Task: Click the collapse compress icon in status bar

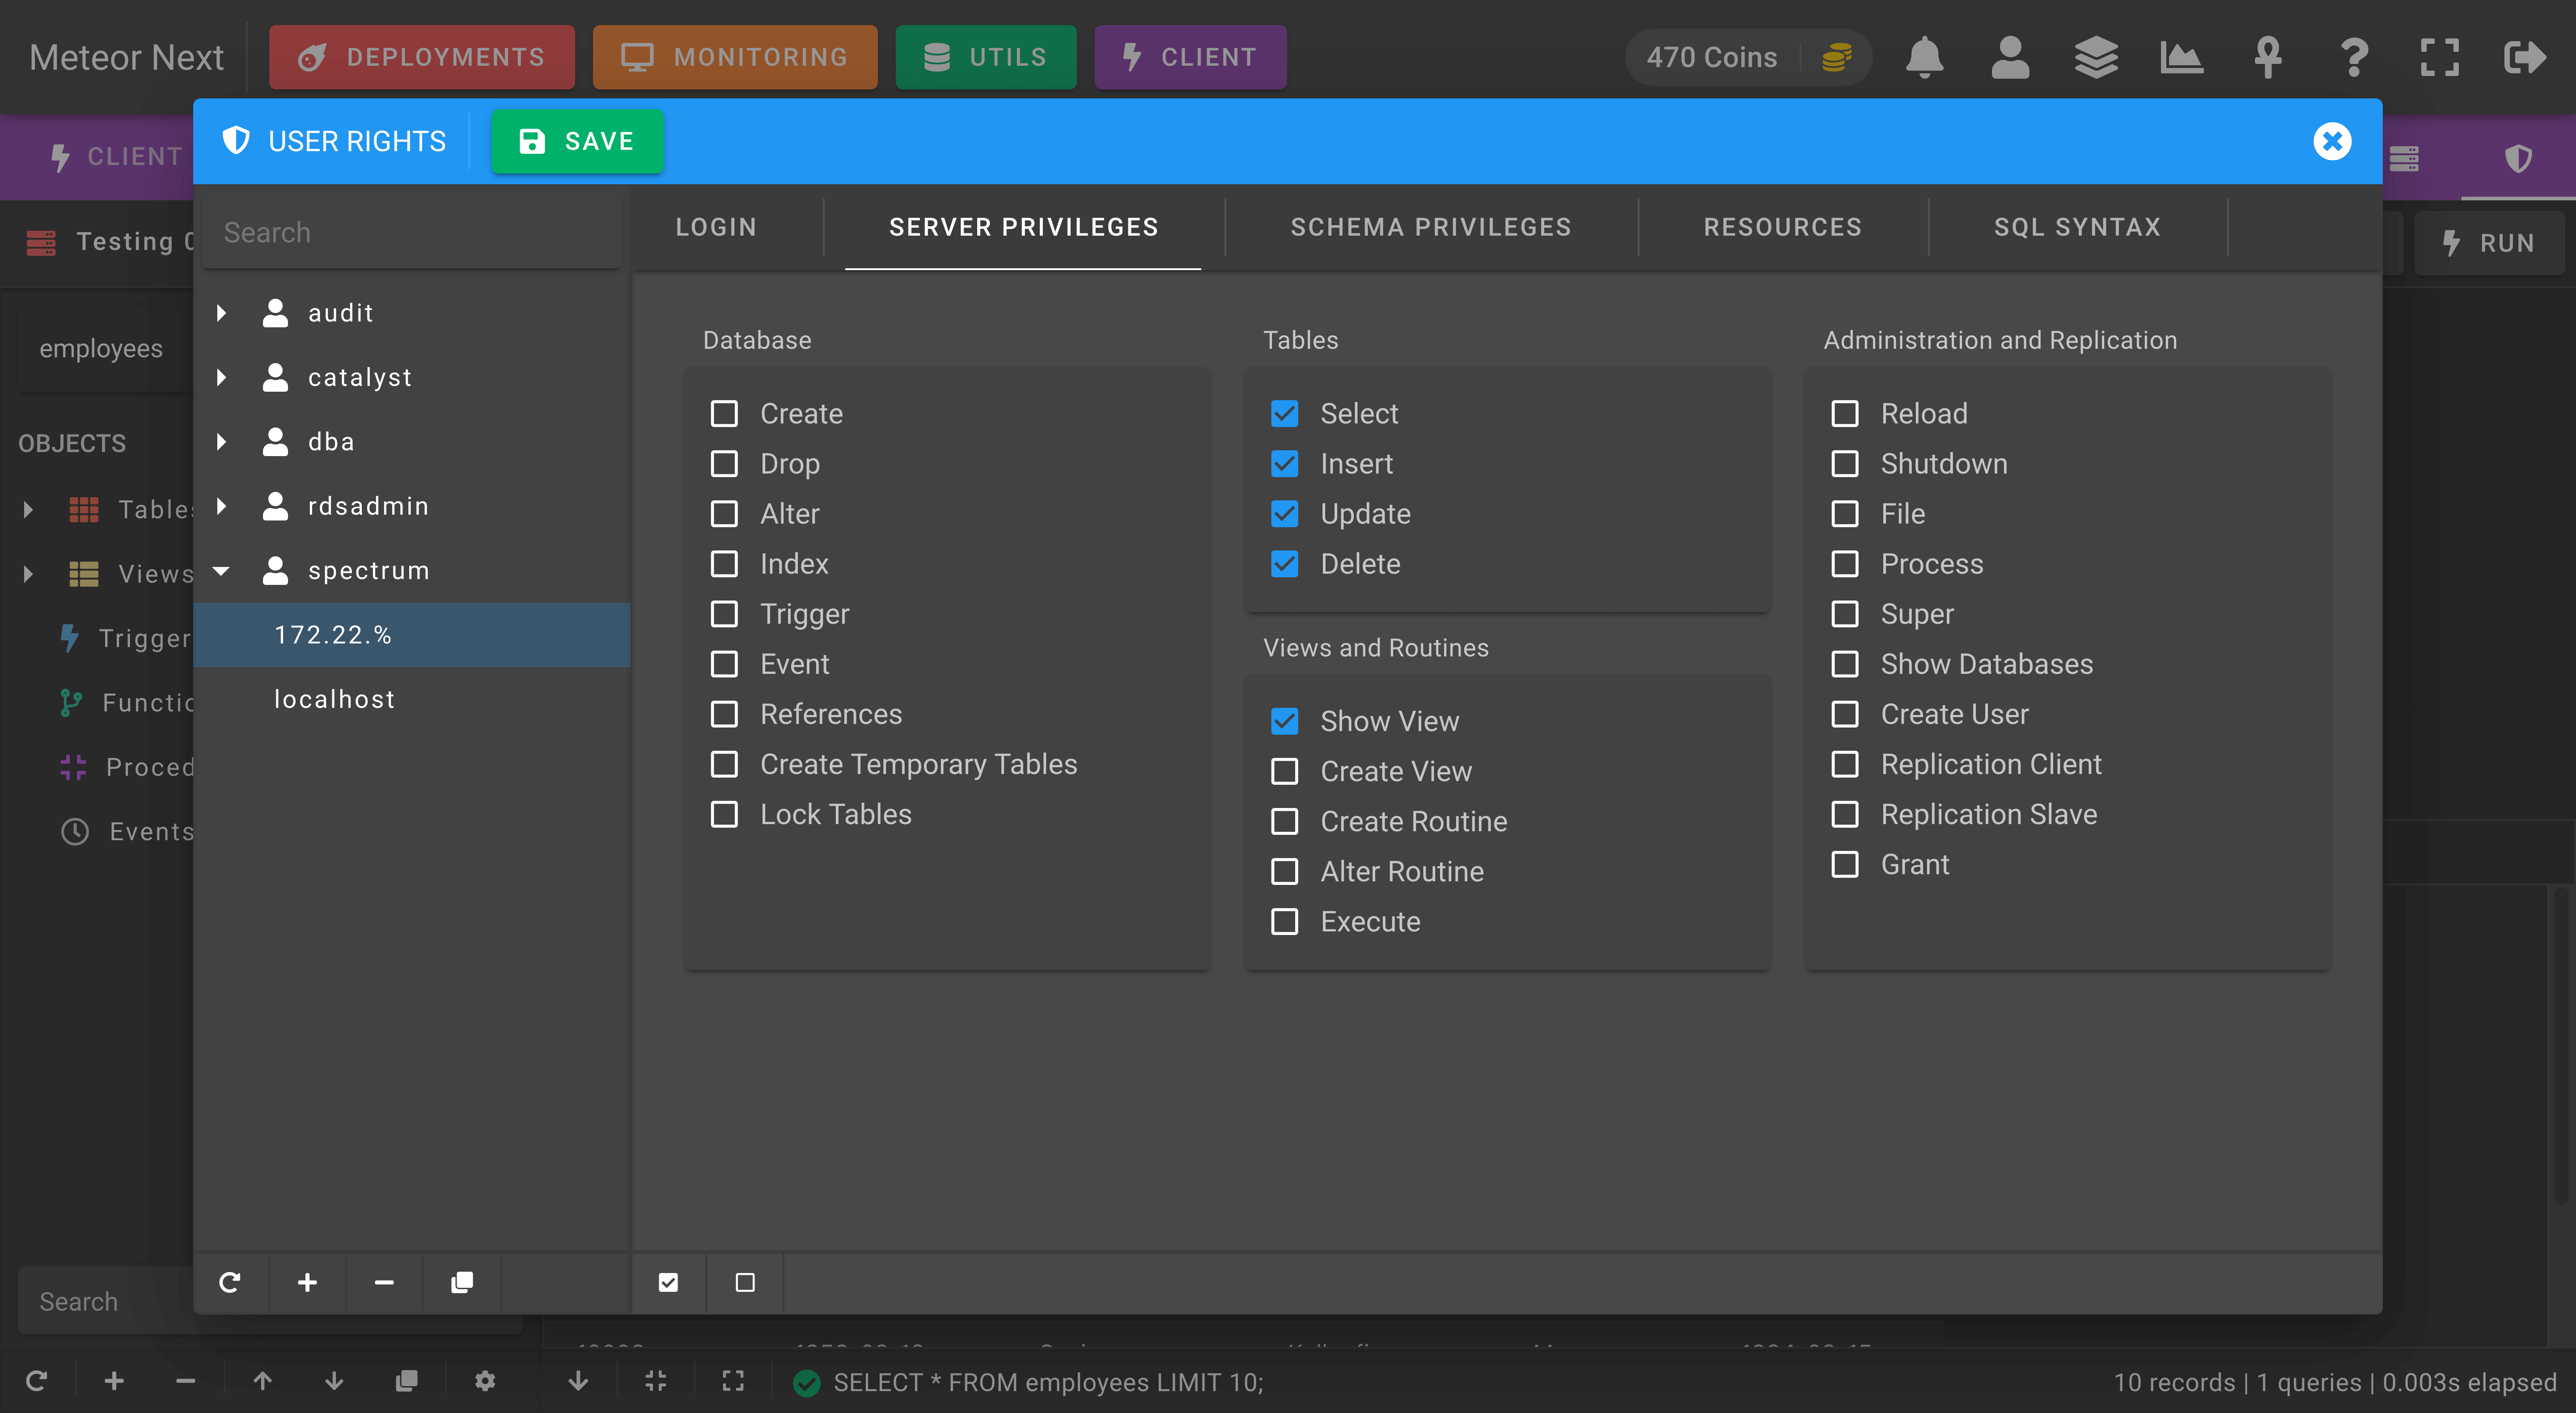Action: point(656,1381)
